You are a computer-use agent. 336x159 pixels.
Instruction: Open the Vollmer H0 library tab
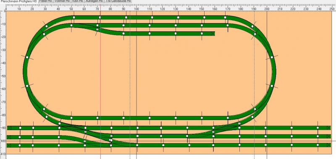(62, 1)
